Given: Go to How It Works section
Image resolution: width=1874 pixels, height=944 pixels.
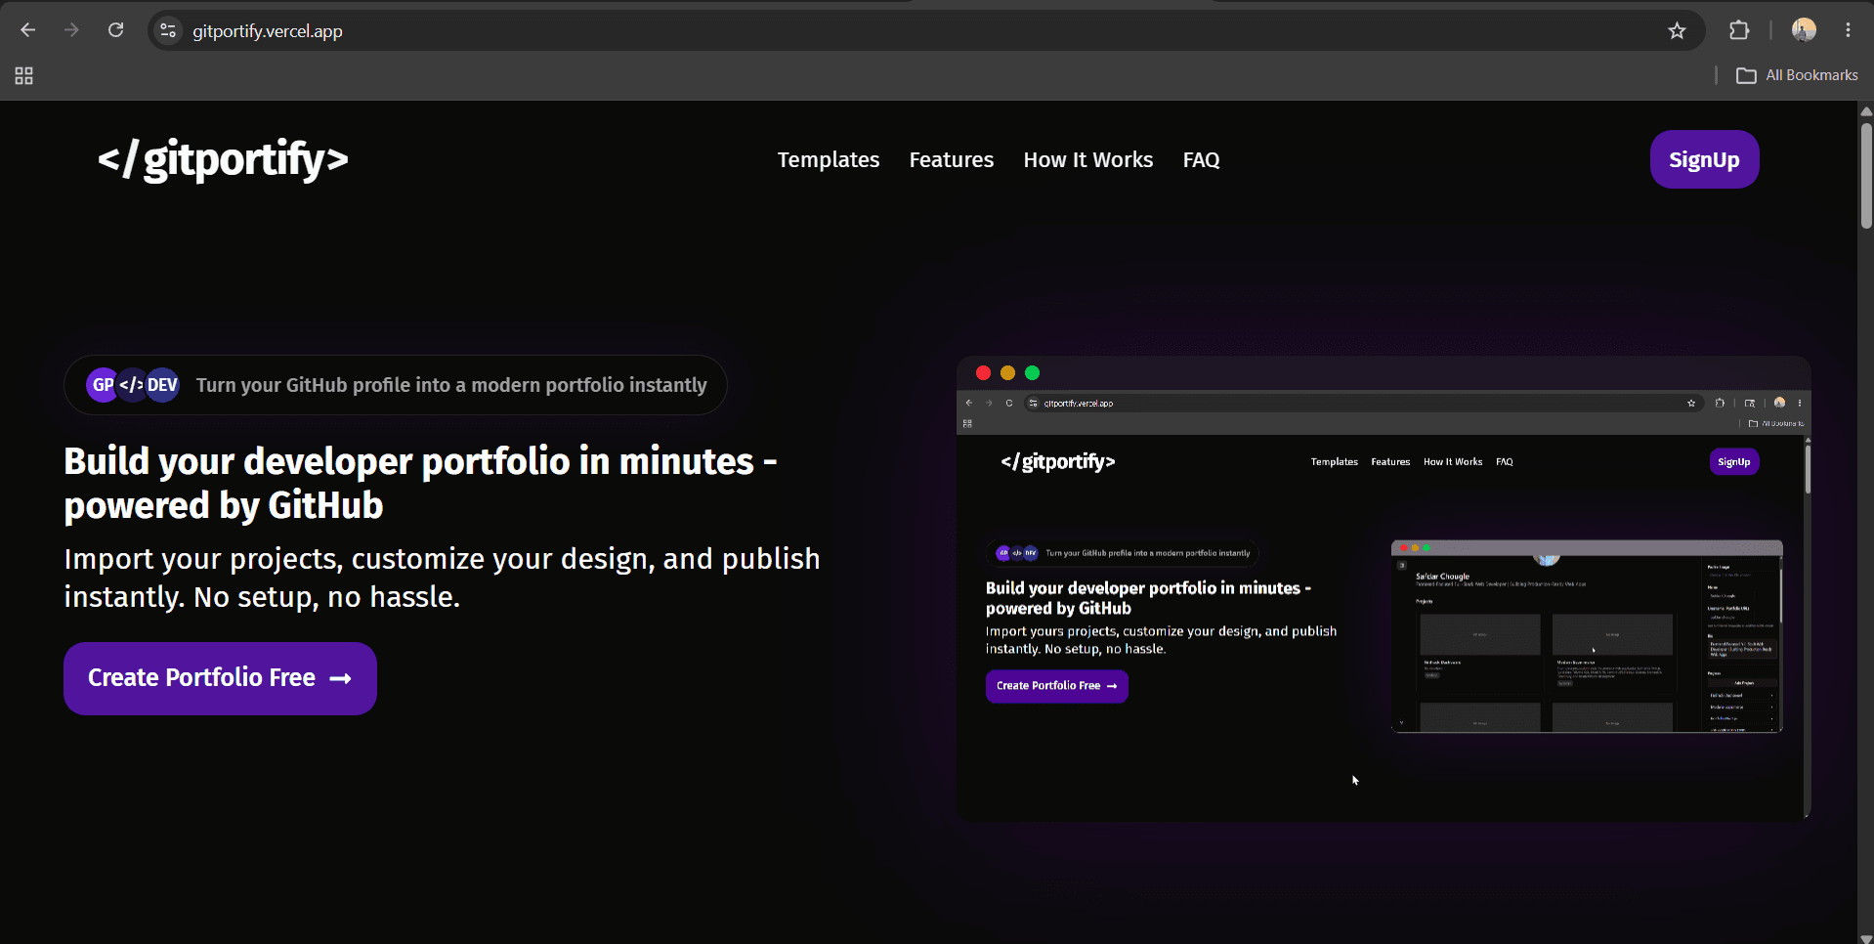Looking at the screenshot, I should tap(1087, 159).
